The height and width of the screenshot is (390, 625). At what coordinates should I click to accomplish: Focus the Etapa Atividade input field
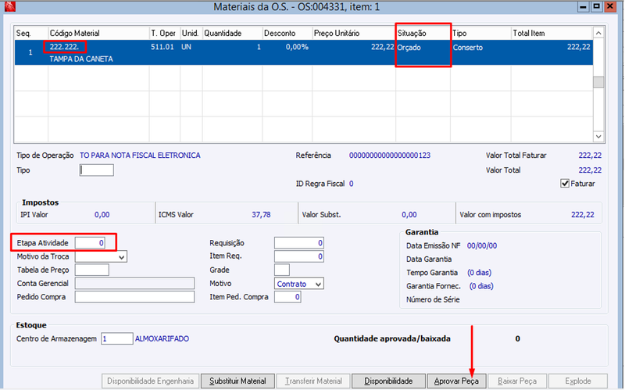point(90,243)
